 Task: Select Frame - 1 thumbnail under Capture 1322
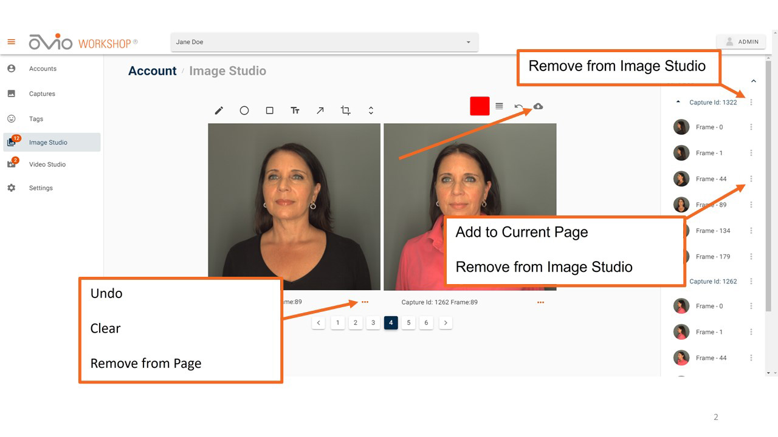[x=681, y=153]
